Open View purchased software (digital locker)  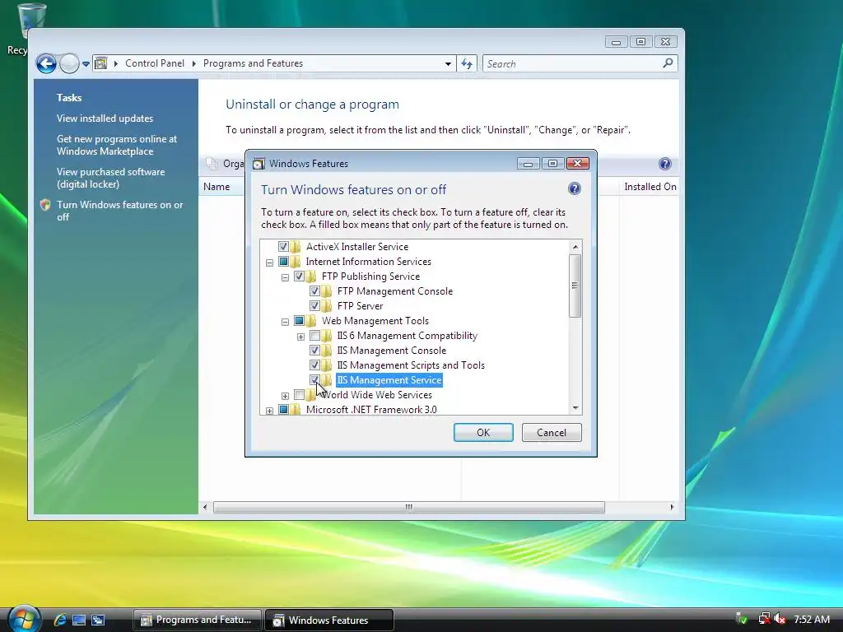111,178
